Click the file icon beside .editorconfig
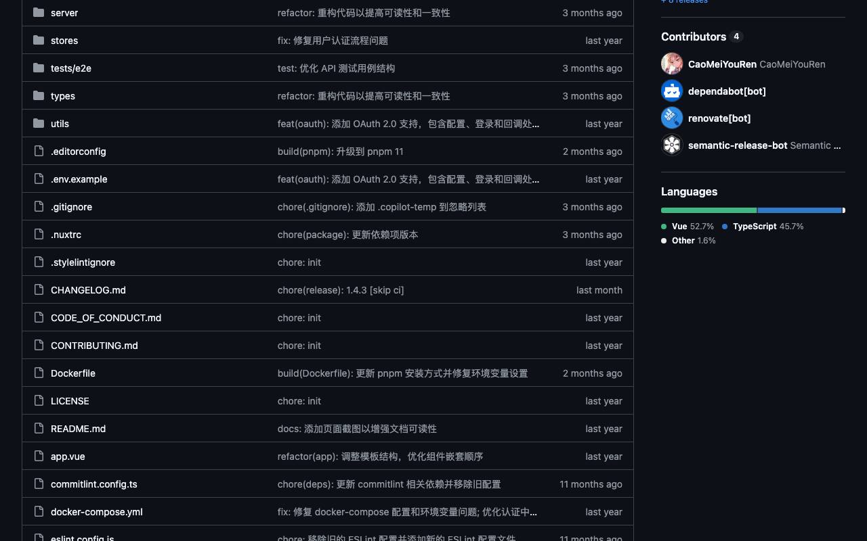Screen dimensions: 867x541 point(39,151)
